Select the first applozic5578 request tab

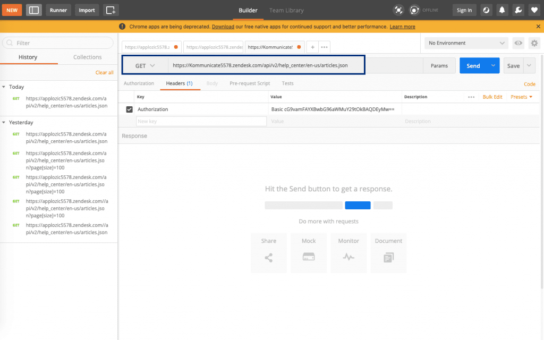pyautogui.click(x=151, y=47)
